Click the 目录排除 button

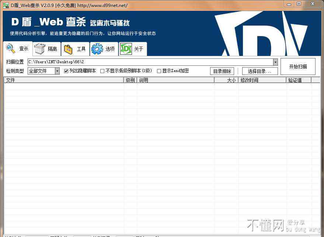(x=222, y=71)
